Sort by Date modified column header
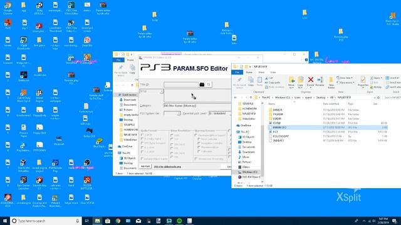The width and height of the screenshot is (401, 225). click(331, 104)
